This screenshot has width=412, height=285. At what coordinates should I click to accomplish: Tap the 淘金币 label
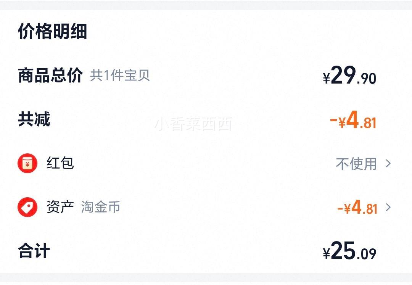pos(101,207)
